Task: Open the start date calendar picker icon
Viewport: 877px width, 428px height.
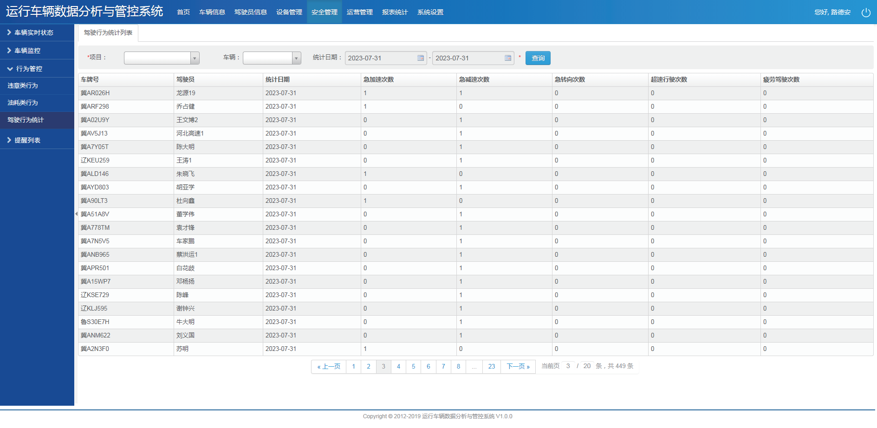Action: click(421, 58)
